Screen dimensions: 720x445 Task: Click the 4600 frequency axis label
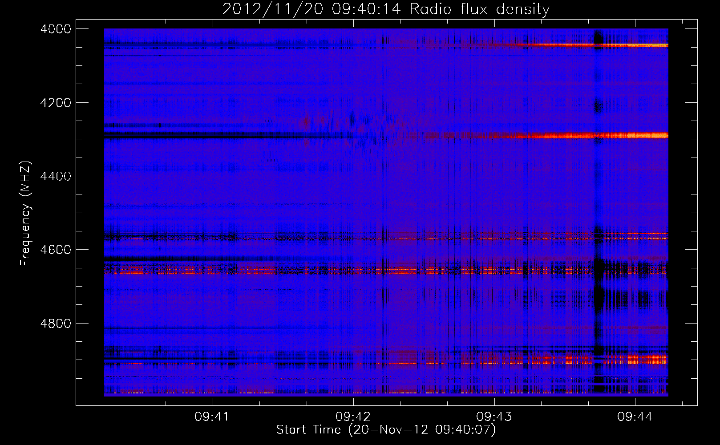[56, 250]
